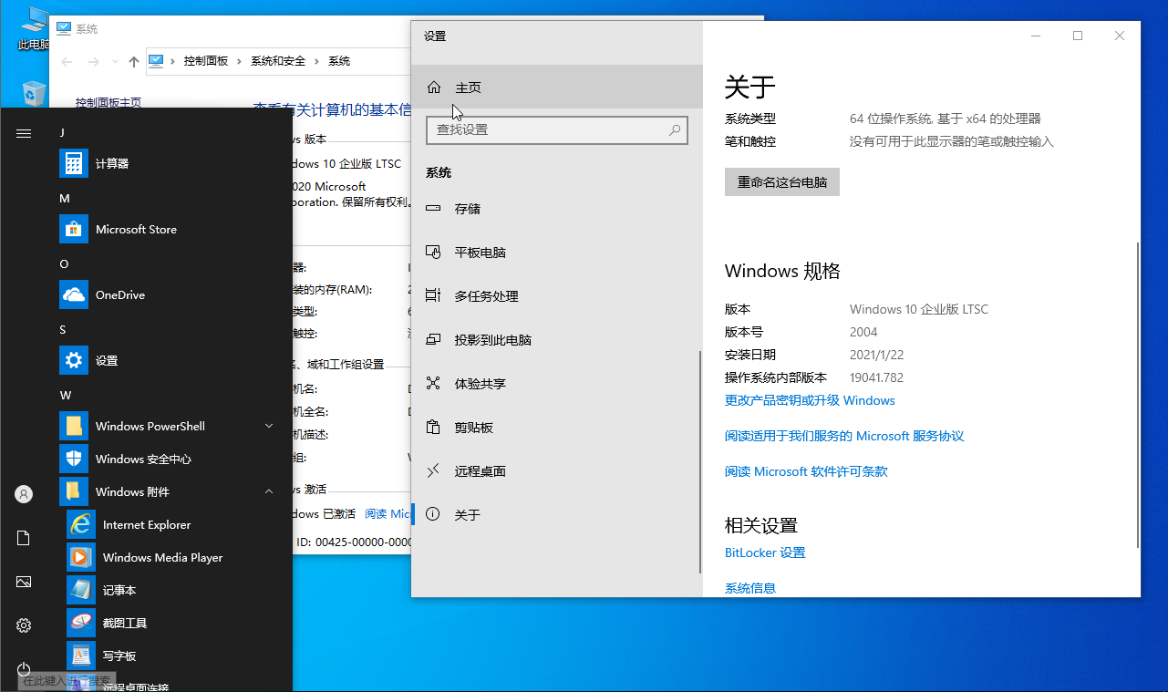Click the Settings content vertical scrollbar
The width and height of the screenshot is (1168, 692).
click(x=1138, y=394)
